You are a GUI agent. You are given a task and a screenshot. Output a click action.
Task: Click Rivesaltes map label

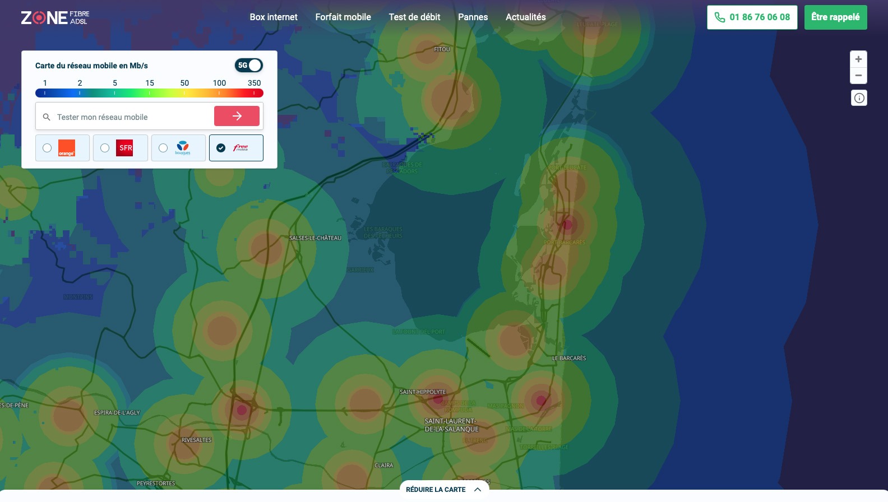(197, 440)
